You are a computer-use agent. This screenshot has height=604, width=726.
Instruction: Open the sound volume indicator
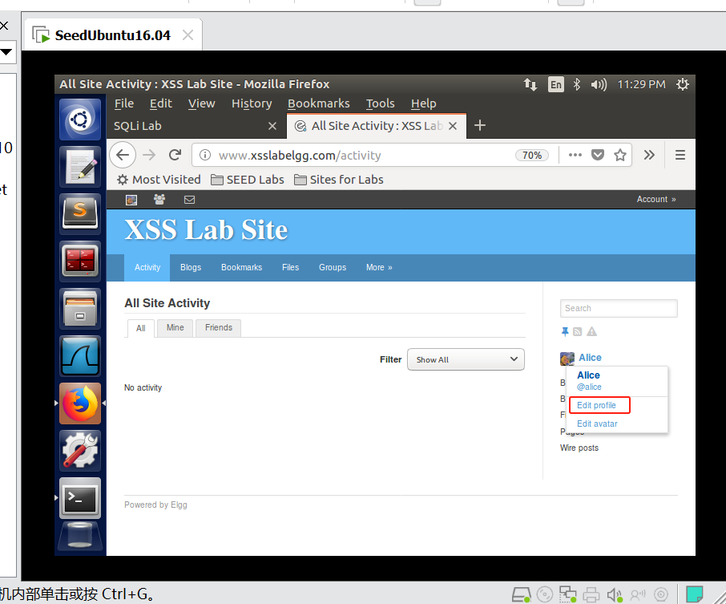(599, 84)
